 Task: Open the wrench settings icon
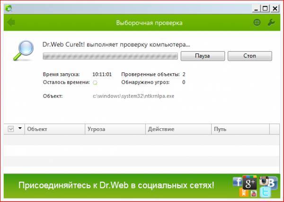coord(271,22)
